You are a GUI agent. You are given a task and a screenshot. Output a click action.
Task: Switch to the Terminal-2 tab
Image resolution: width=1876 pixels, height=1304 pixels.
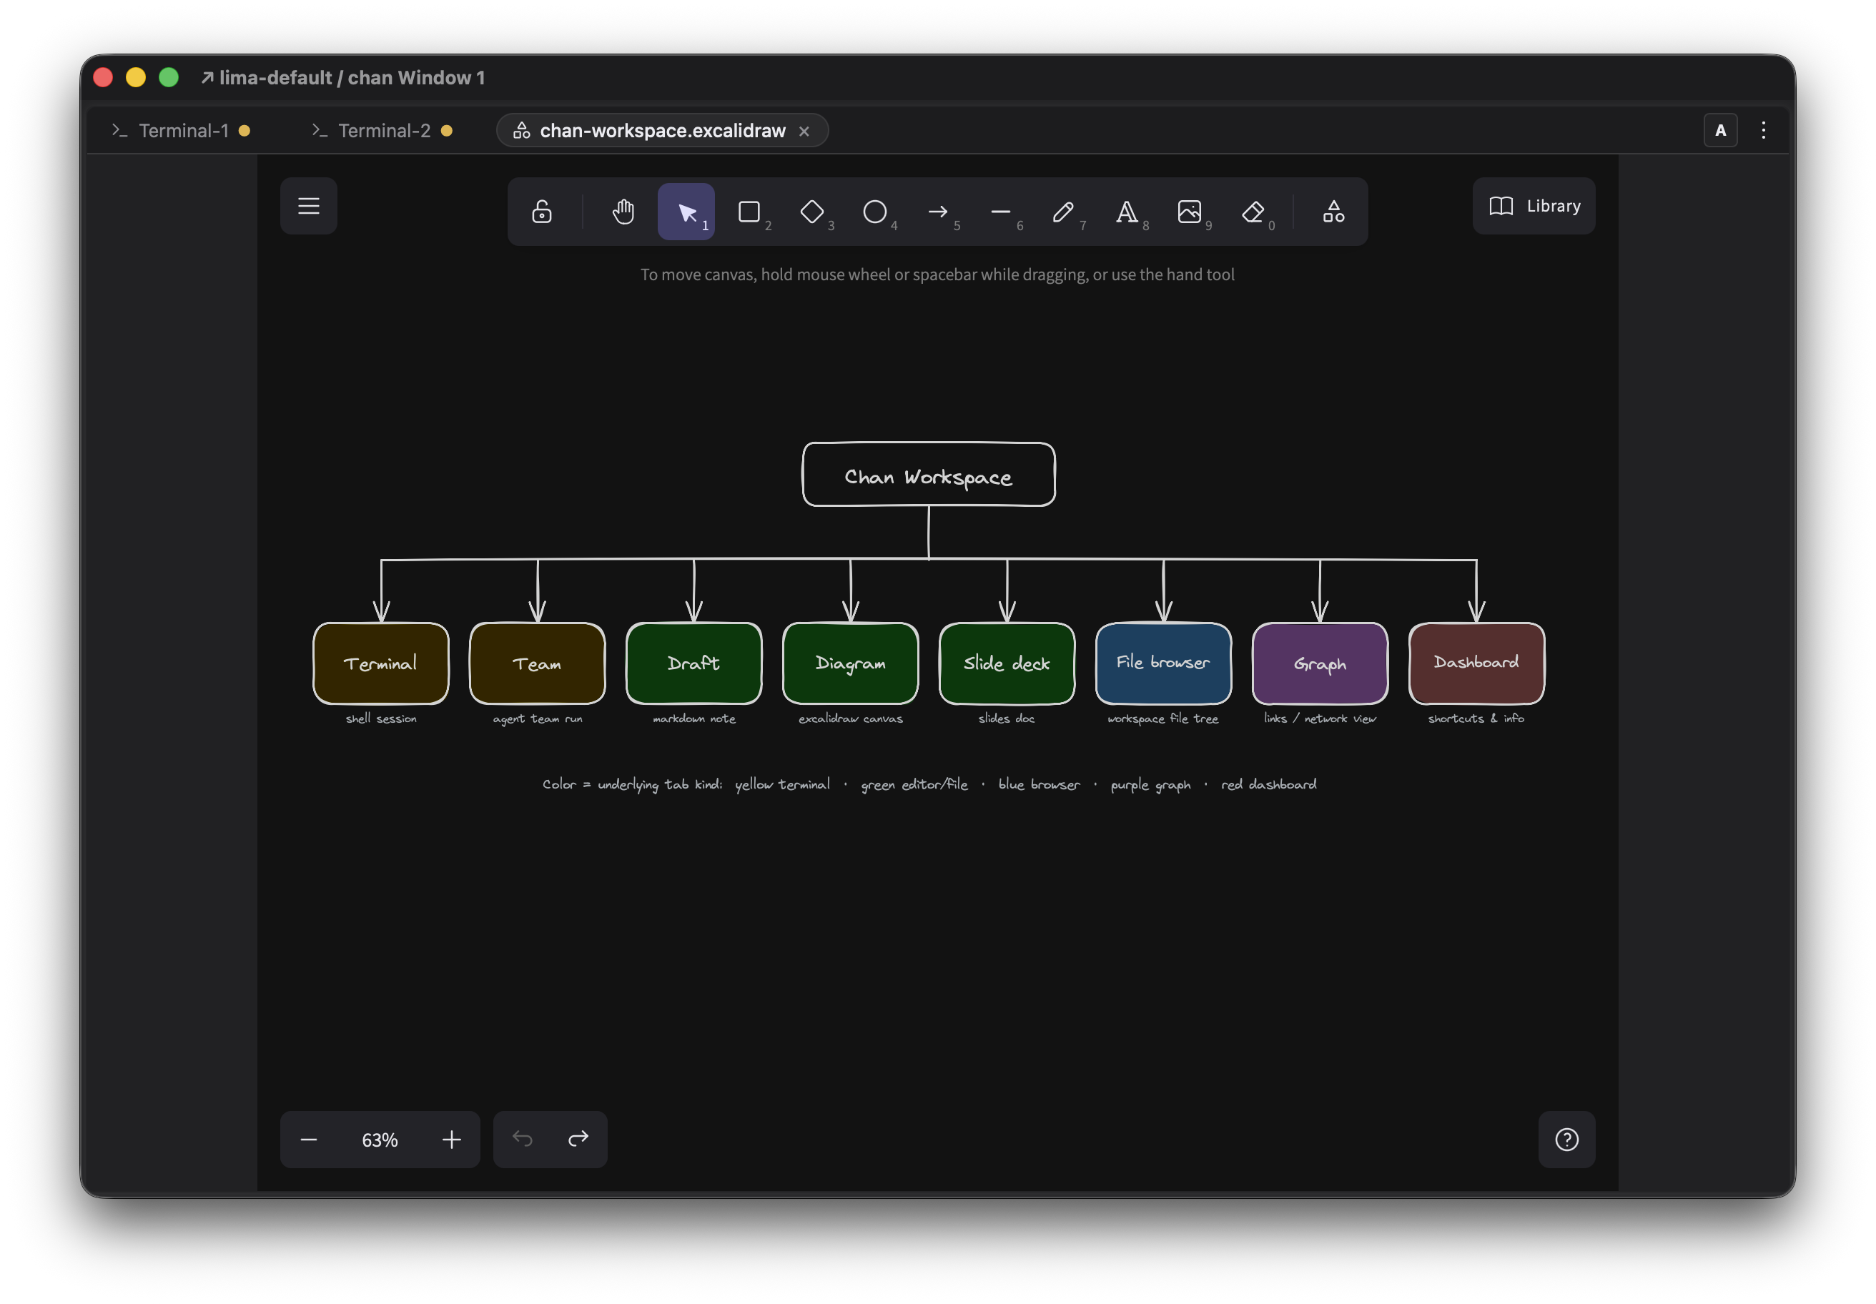382,131
